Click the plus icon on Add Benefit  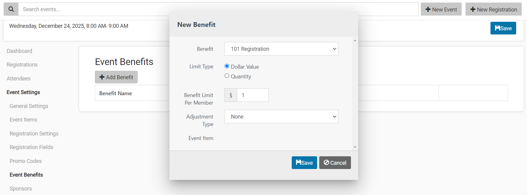click(x=102, y=77)
